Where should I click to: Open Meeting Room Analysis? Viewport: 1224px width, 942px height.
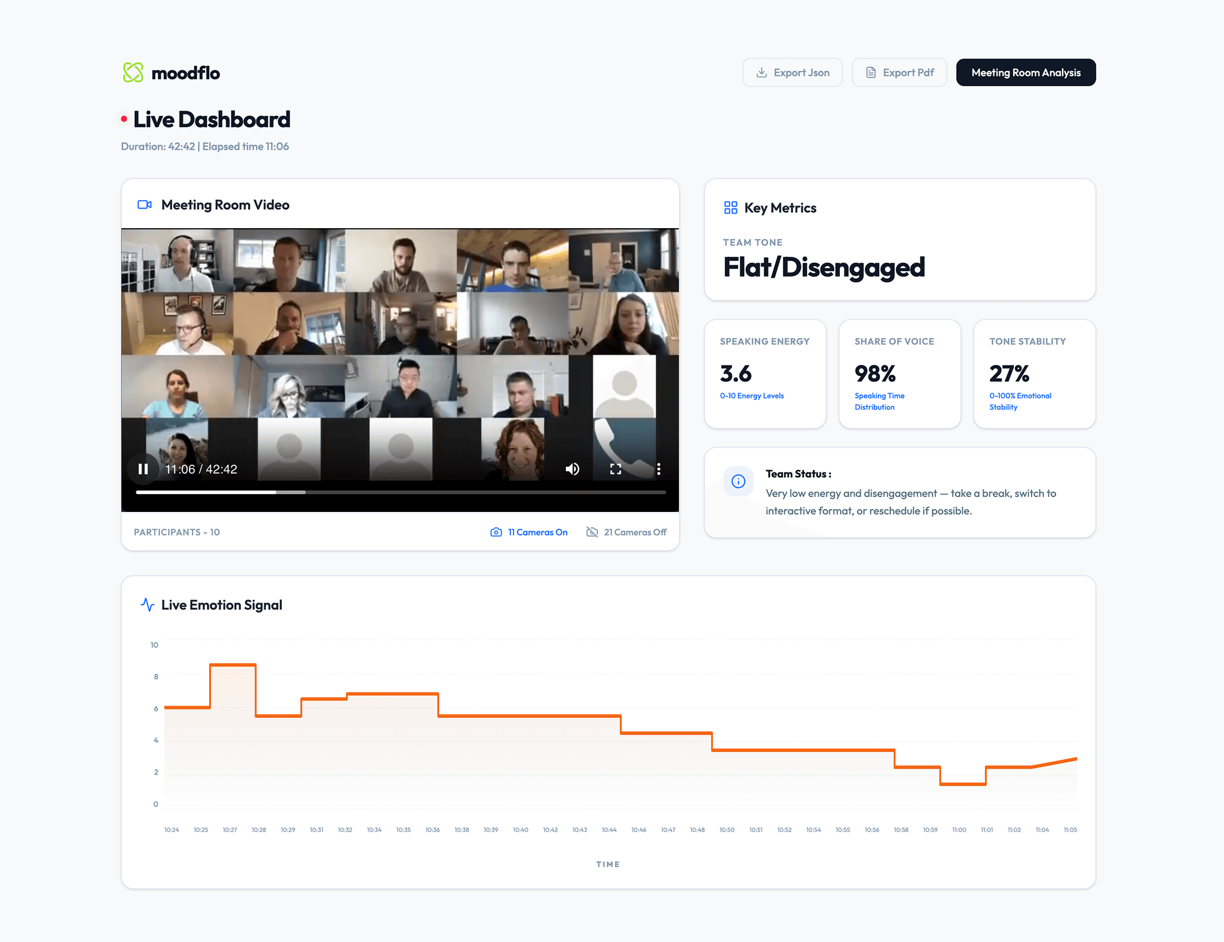(1026, 73)
